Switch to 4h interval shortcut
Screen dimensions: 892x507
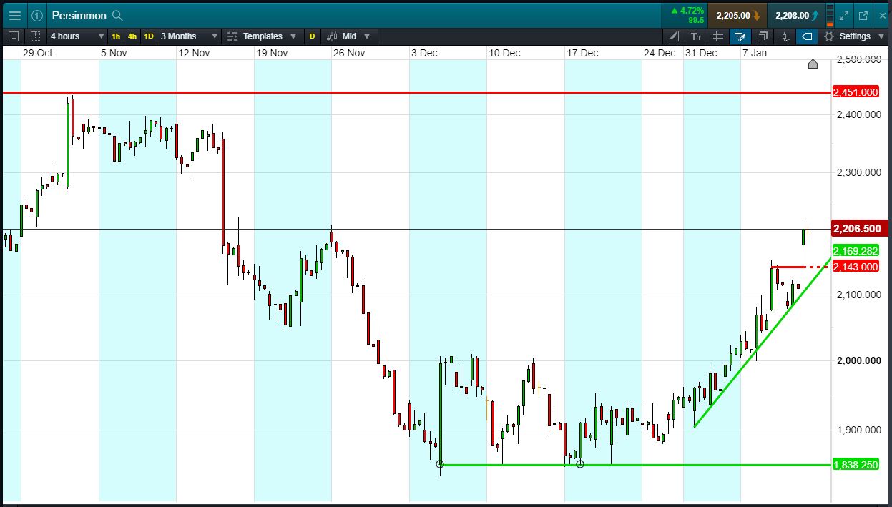(x=132, y=36)
